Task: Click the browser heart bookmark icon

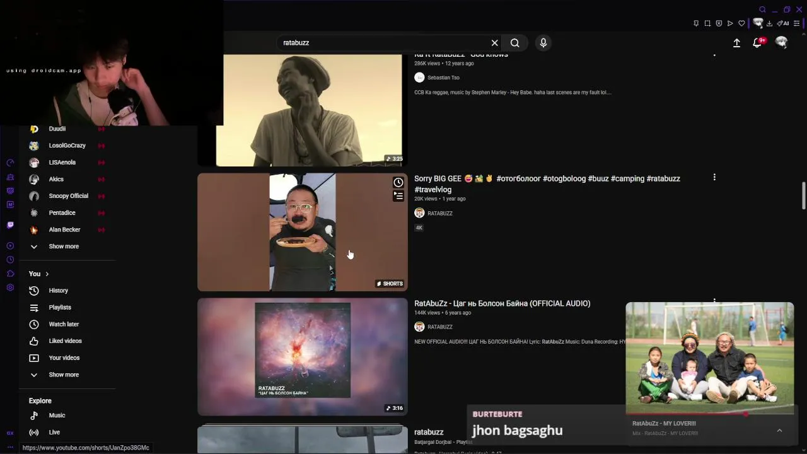Action: (x=741, y=23)
